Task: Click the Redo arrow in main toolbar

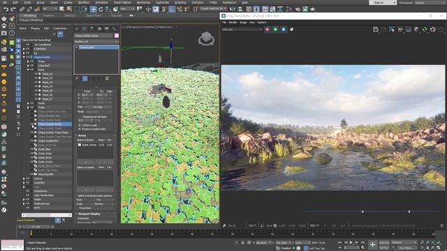Action: point(13,9)
